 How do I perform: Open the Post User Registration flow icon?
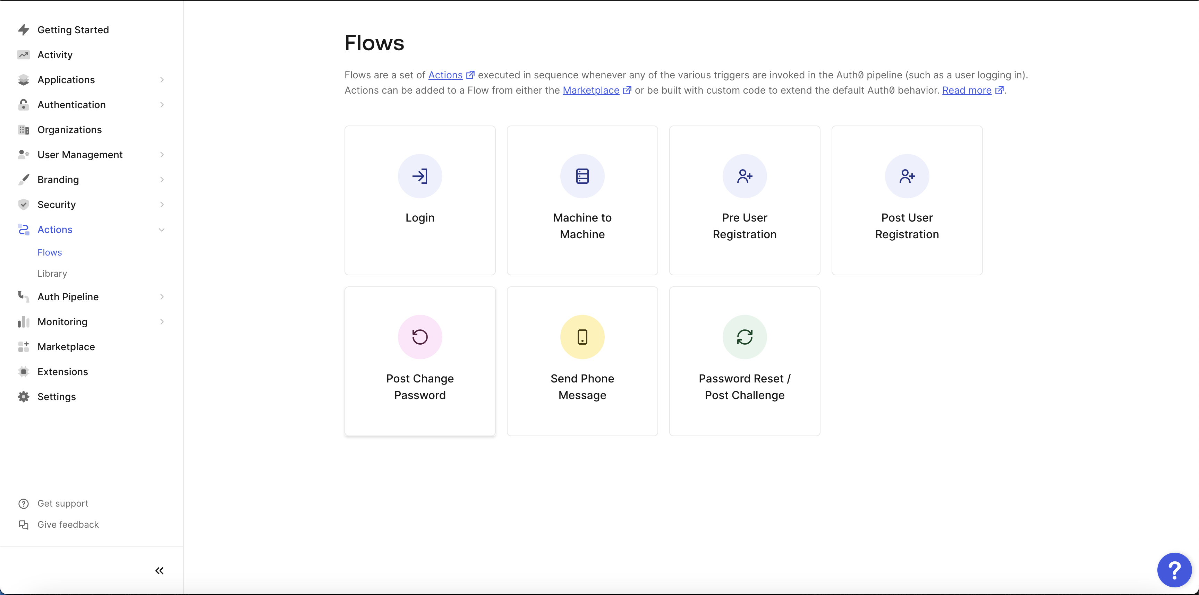[x=906, y=176]
